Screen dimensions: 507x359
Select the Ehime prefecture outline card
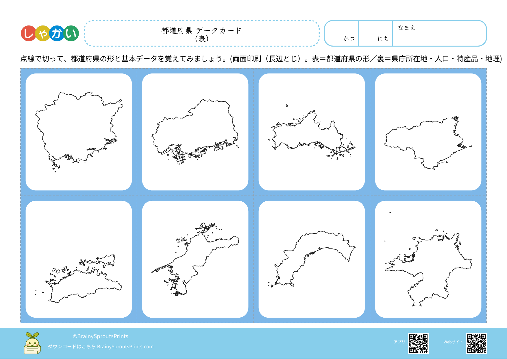(195, 259)
